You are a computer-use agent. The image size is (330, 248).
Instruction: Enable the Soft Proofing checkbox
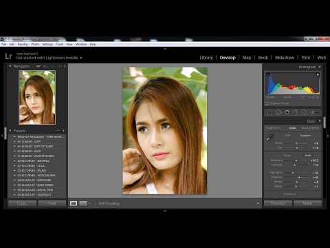pos(96,203)
